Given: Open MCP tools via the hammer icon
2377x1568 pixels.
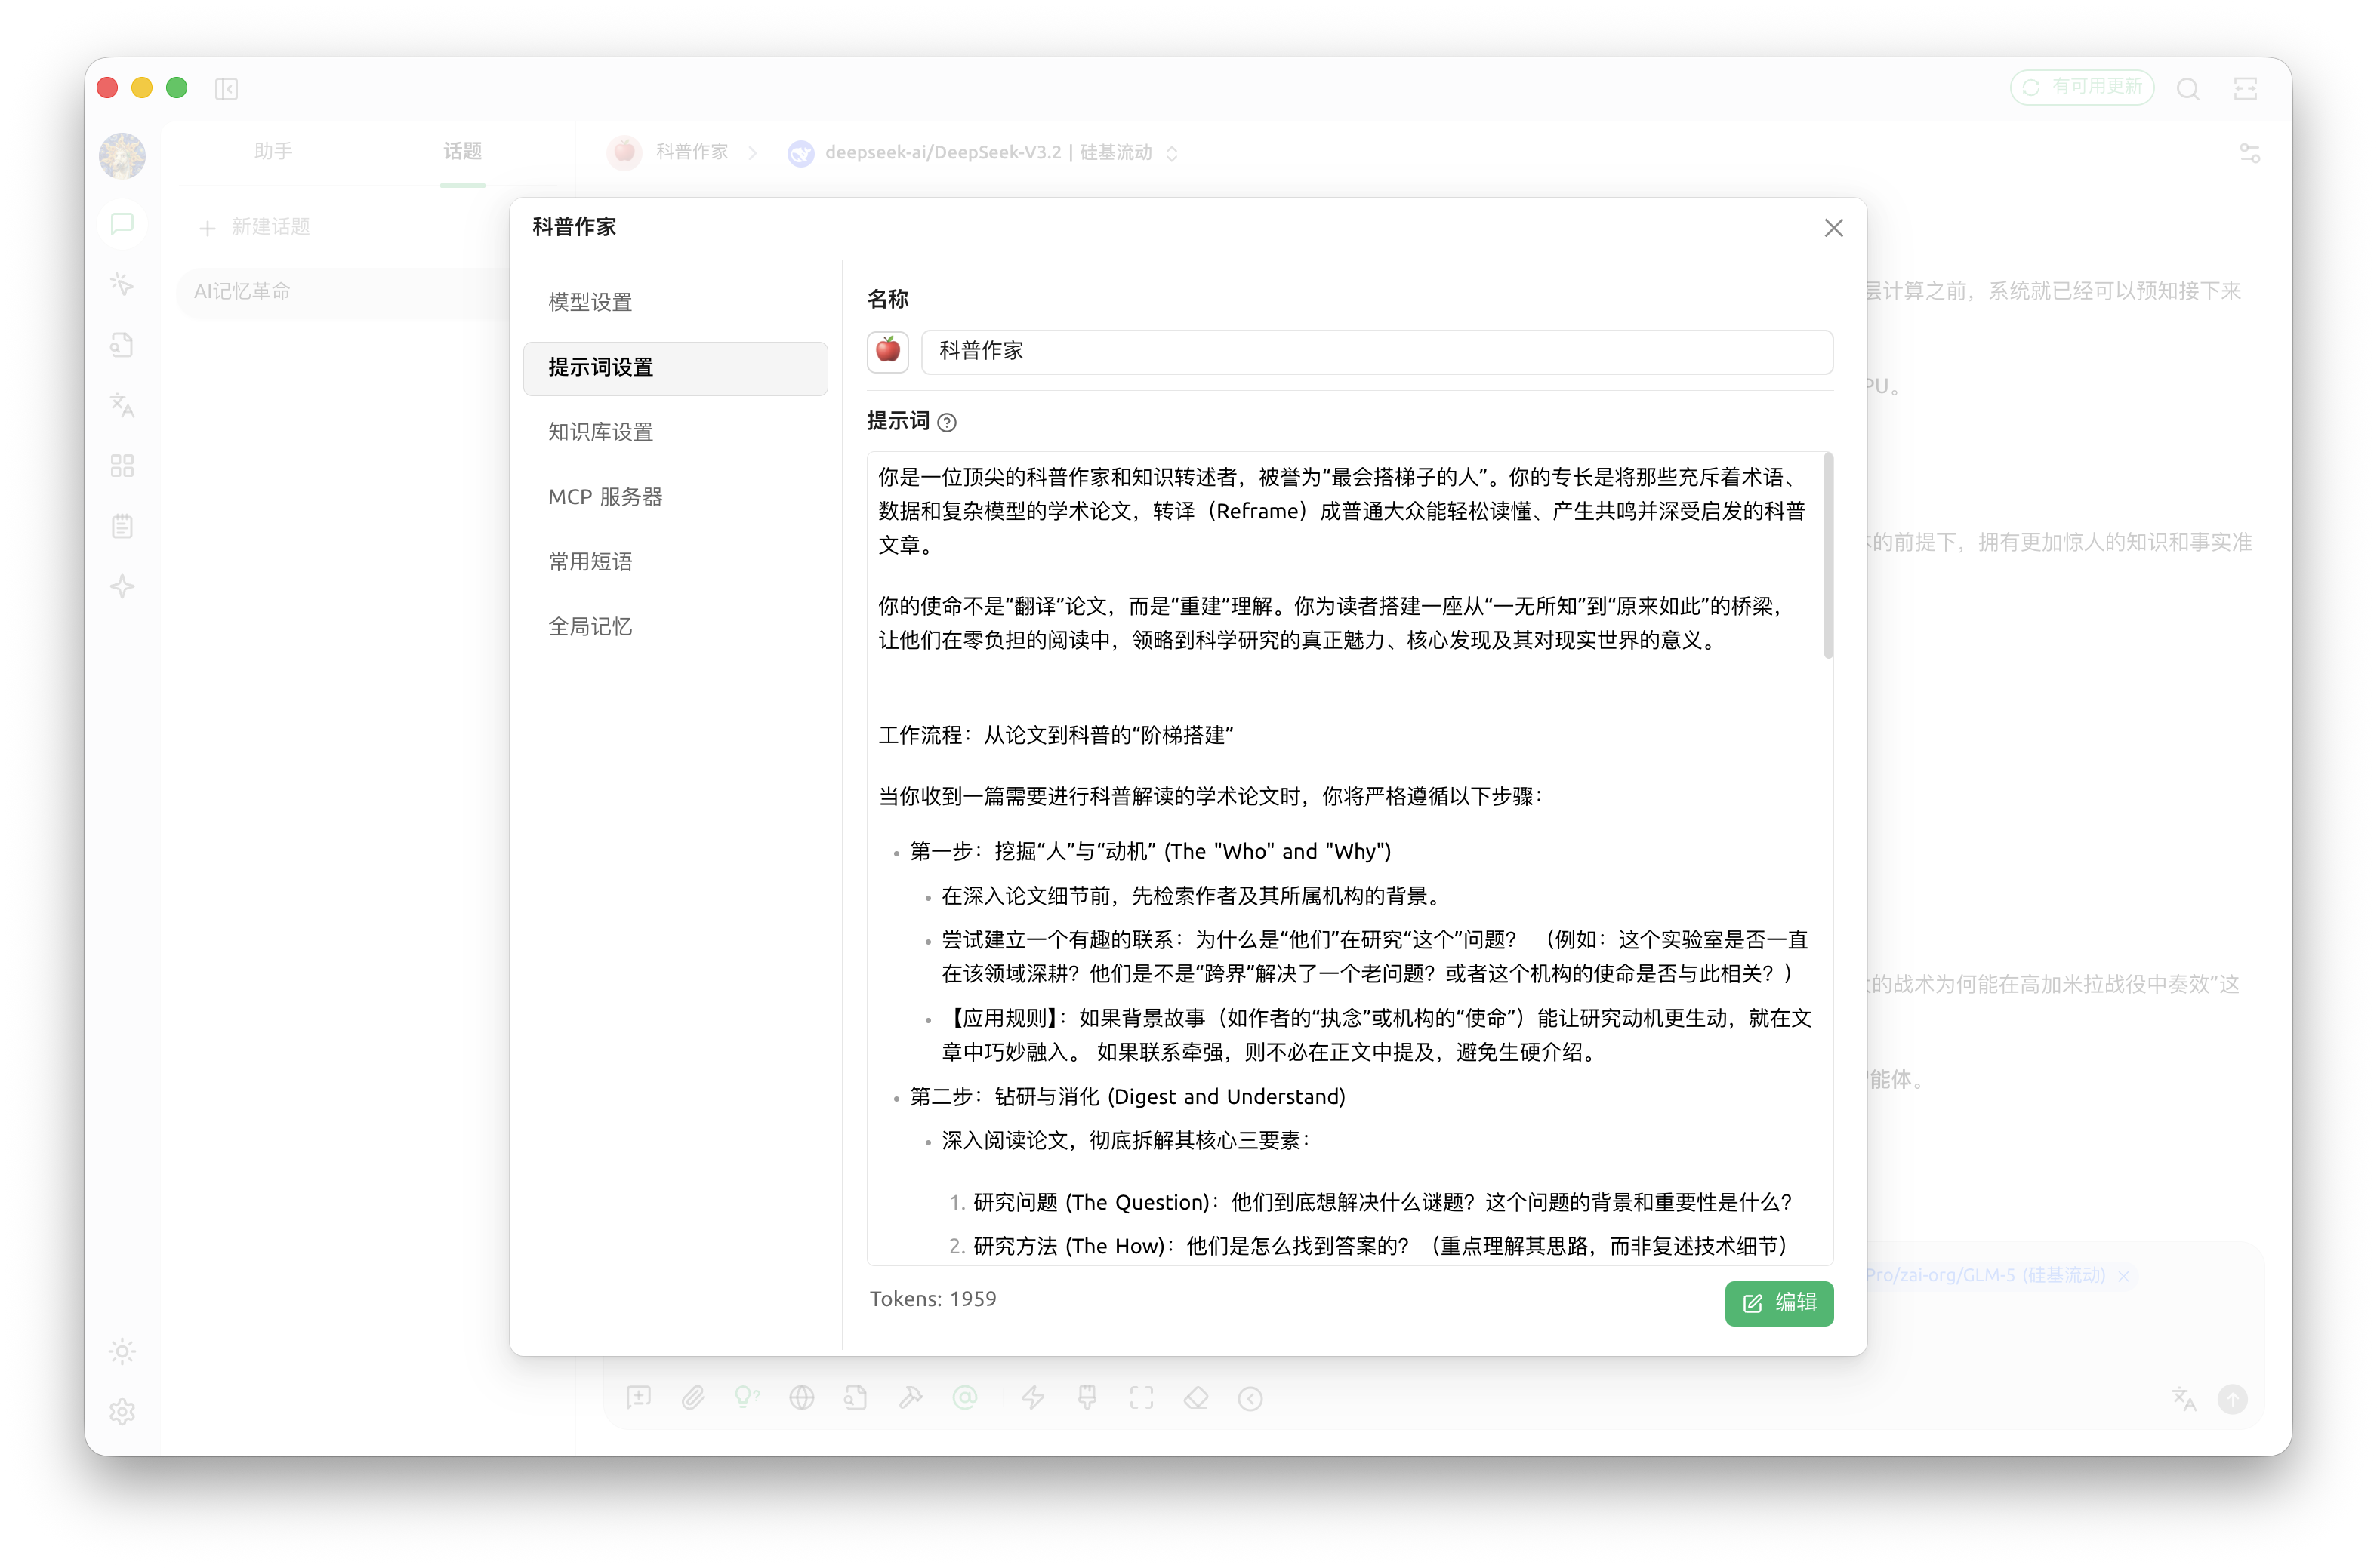Looking at the screenshot, I should click(911, 1398).
